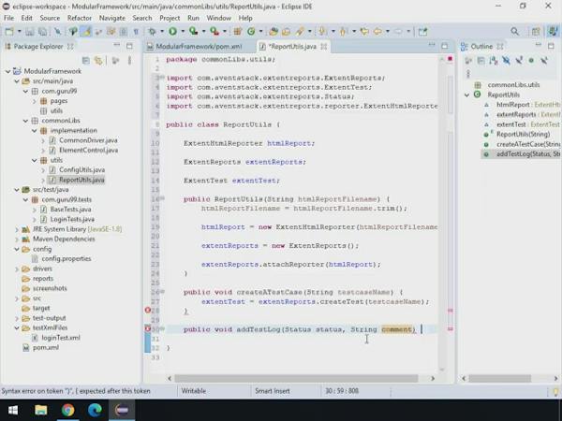This screenshot has width=562, height=421.
Task: Click the Next Annotation icon
Action: pyautogui.click(x=322, y=32)
